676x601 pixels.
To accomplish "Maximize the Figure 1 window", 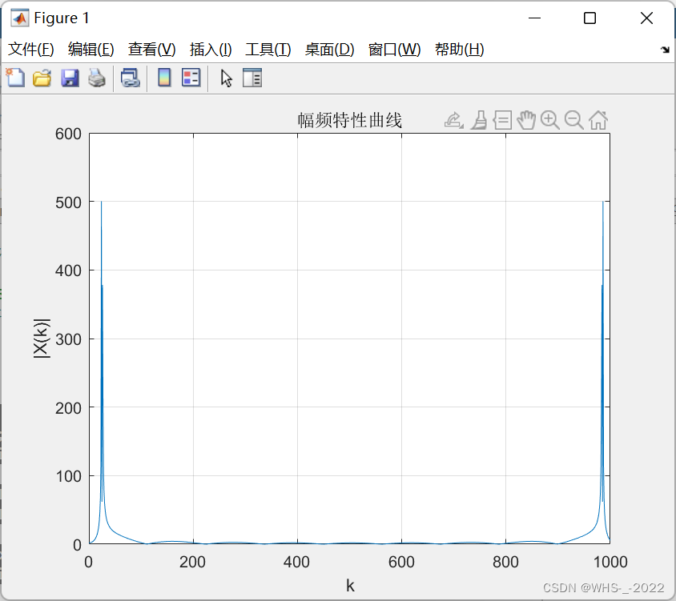I will coord(589,18).
